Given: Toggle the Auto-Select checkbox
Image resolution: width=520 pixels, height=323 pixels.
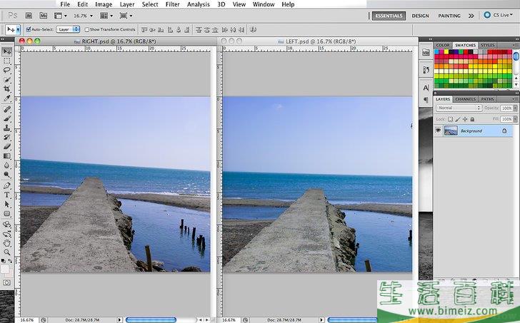Looking at the screenshot, I should [29, 29].
